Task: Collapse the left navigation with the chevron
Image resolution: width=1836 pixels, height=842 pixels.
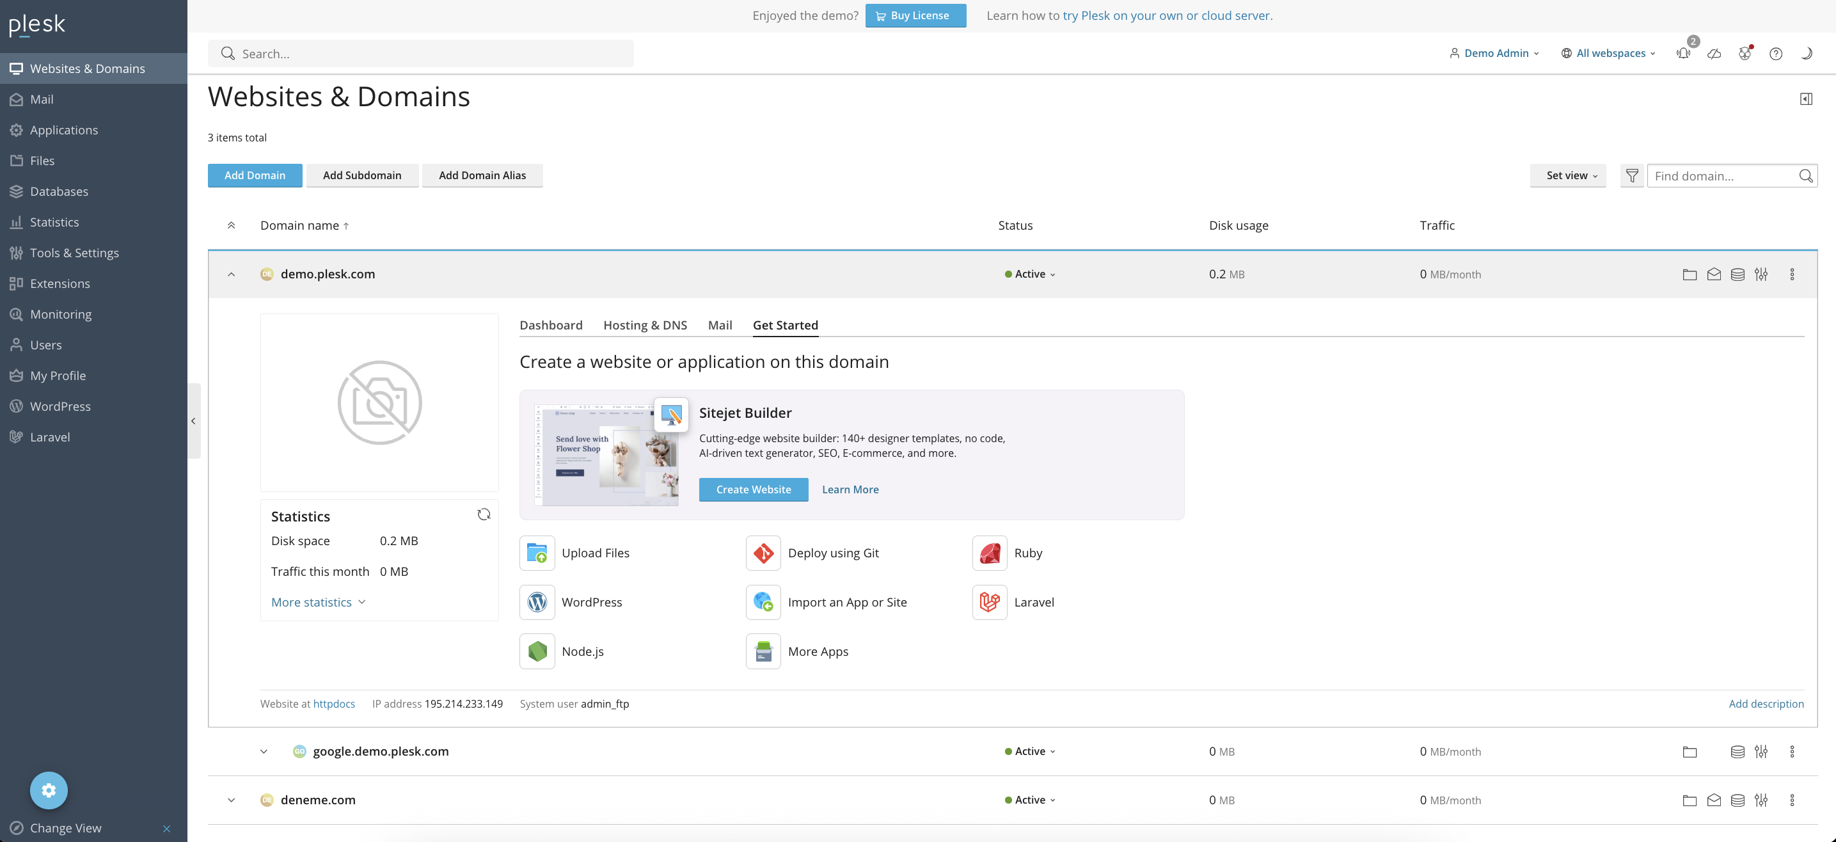Action: 193,420
